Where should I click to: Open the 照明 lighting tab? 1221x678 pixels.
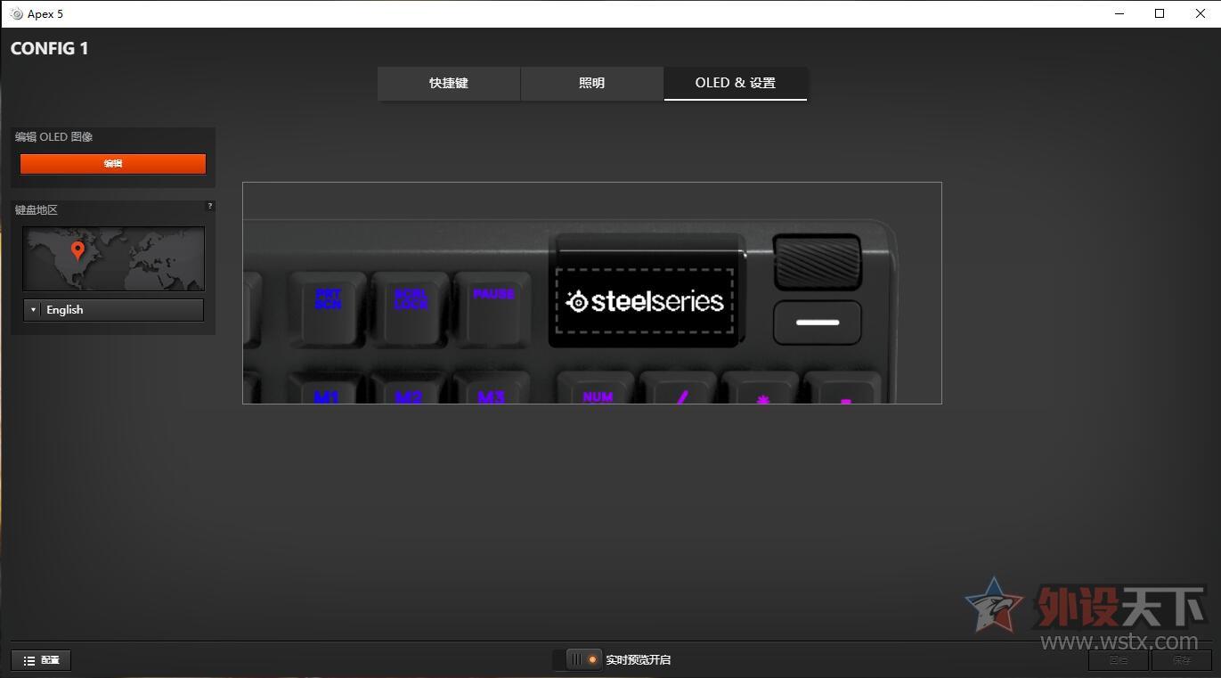coord(592,83)
